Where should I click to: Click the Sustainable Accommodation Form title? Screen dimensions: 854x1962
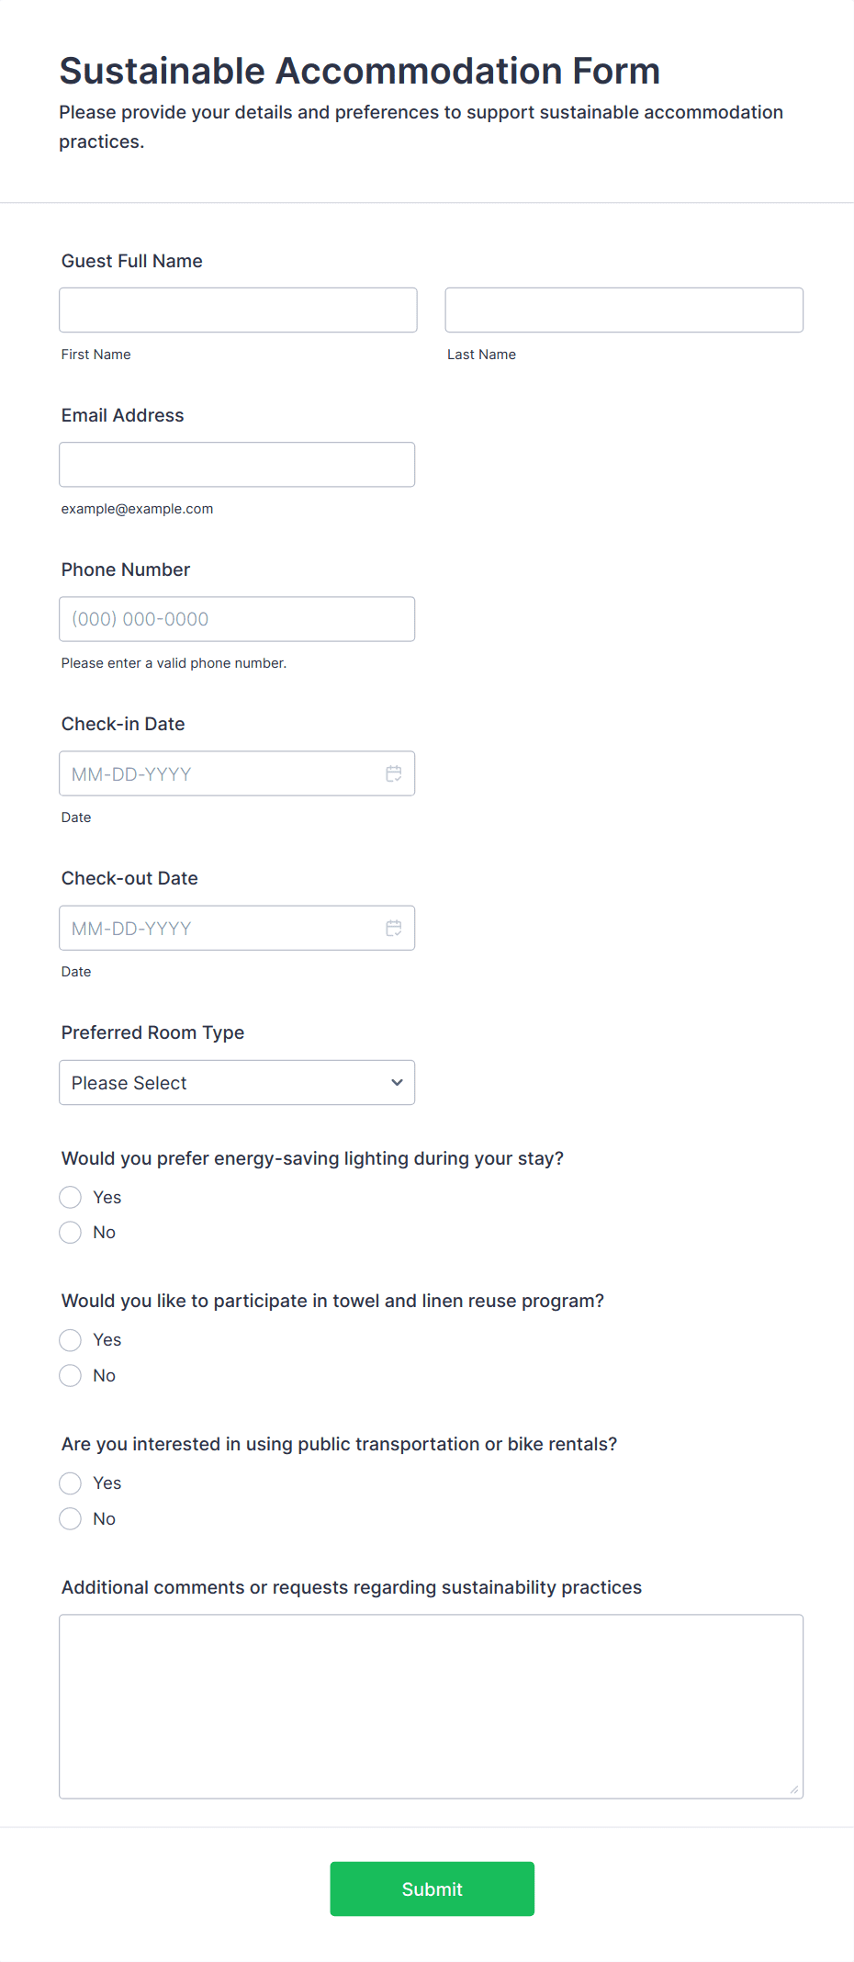pyautogui.click(x=359, y=70)
